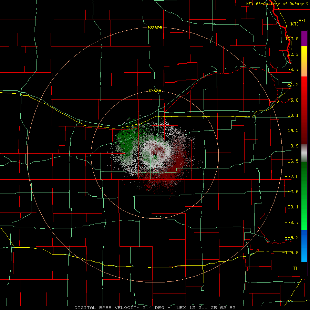Viewport: 310px width, 310px height.
Task: Click the [KT] units label
Action: pyautogui.click(x=294, y=24)
